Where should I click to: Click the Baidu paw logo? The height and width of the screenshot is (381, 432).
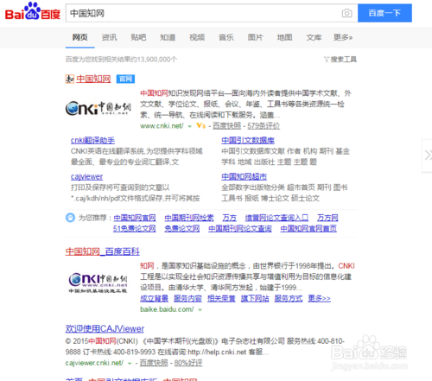point(33,11)
